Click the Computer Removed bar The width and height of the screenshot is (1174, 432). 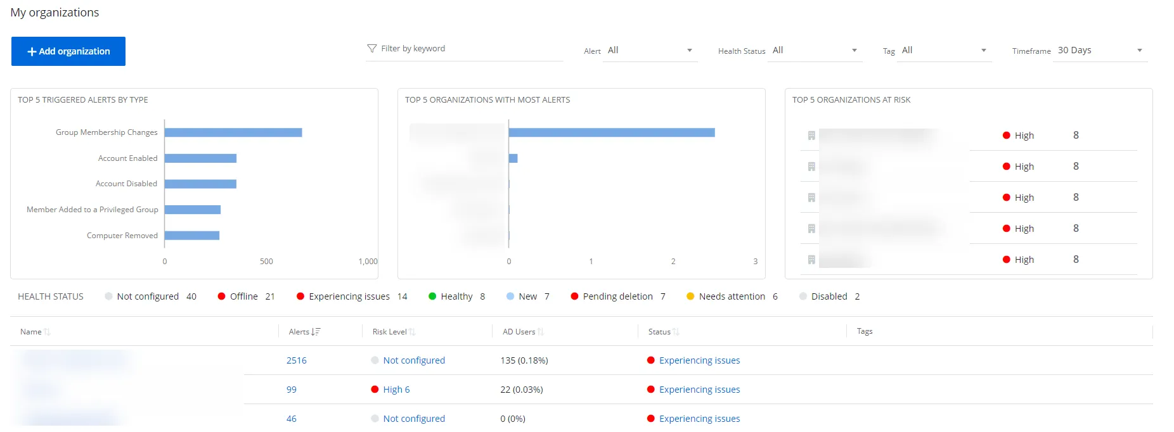192,236
